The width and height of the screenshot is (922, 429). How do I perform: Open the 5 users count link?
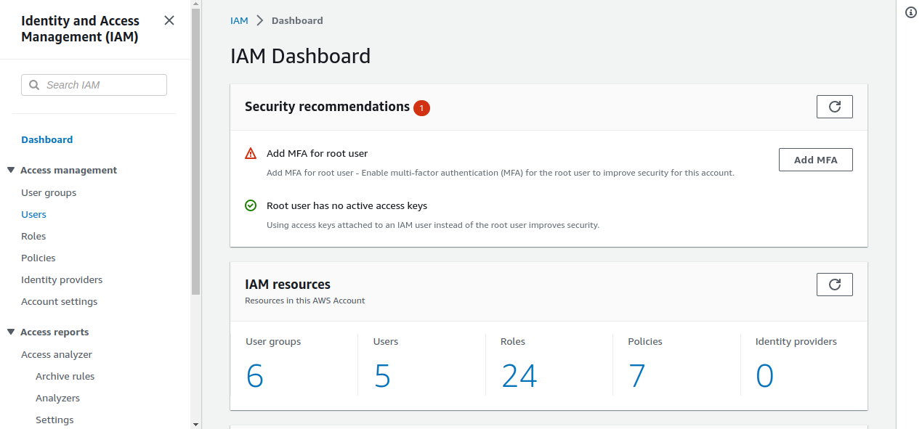[382, 376]
